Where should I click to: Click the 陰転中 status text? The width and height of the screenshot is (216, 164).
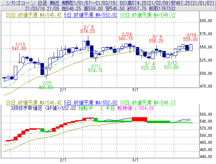86,108
